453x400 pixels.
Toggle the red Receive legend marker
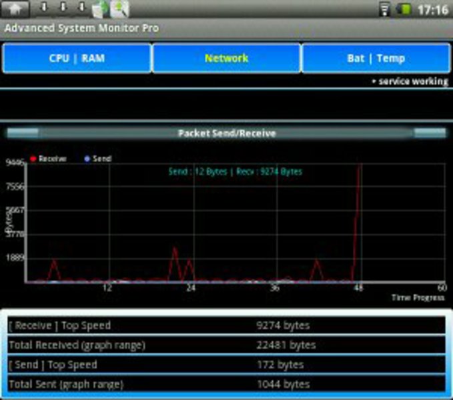33,159
